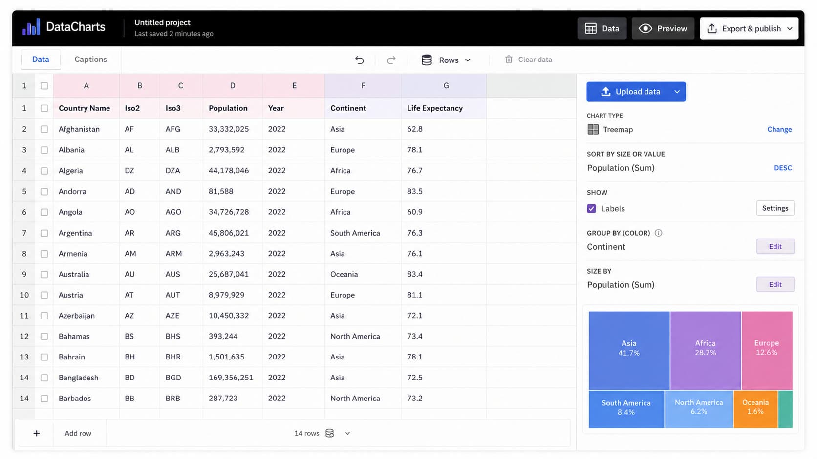The height and width of the screenshot is (459, 817).
Task: Click the trash icon beside Clear data
Action: 509,60
